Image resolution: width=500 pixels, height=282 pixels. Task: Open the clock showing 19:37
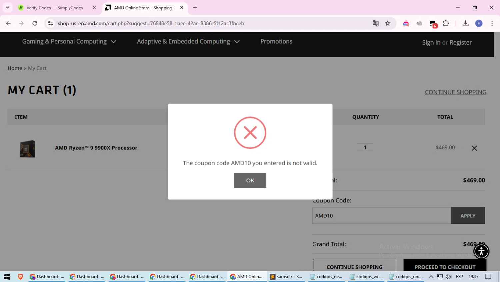473,277
